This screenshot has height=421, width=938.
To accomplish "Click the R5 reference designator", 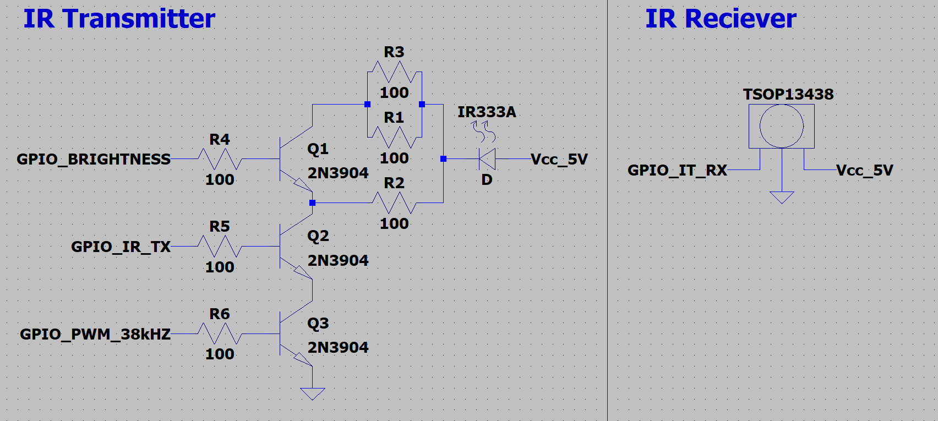I will 220,226.
